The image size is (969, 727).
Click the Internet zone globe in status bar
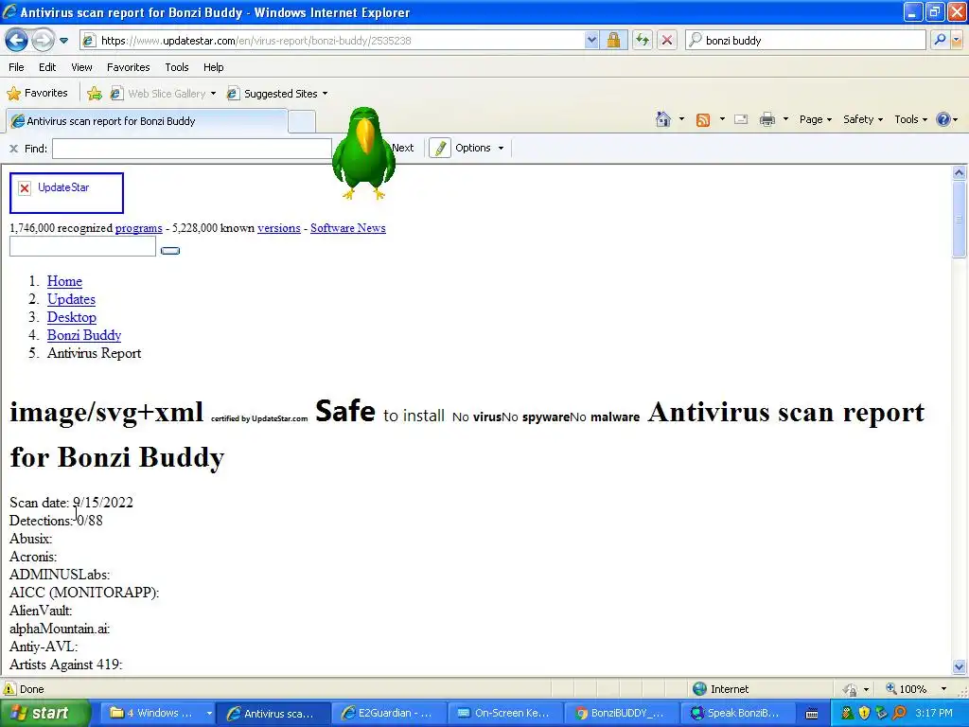pyautogui.click(x=699, y=689)
